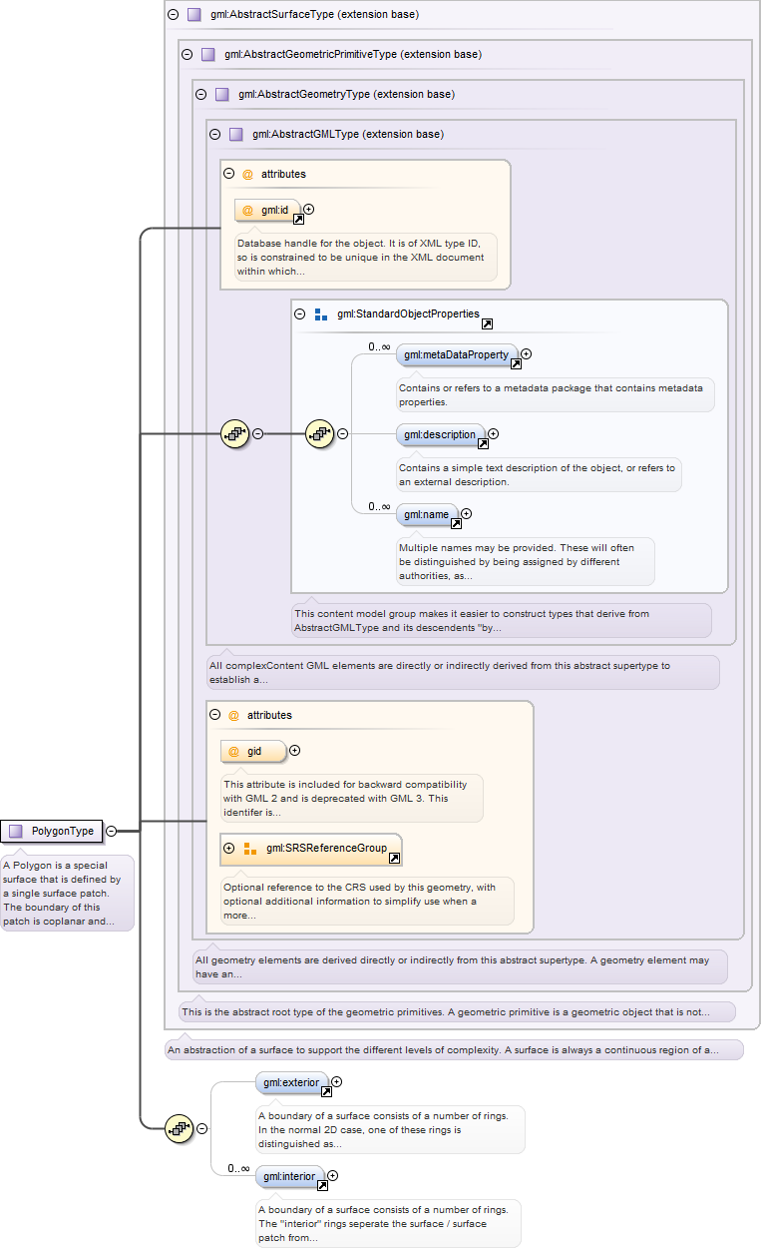Click the blue group icon of gml:StandardObjectProperties
The height and width of the screenshot is (1251, 762).
click(x=321, y=313)
